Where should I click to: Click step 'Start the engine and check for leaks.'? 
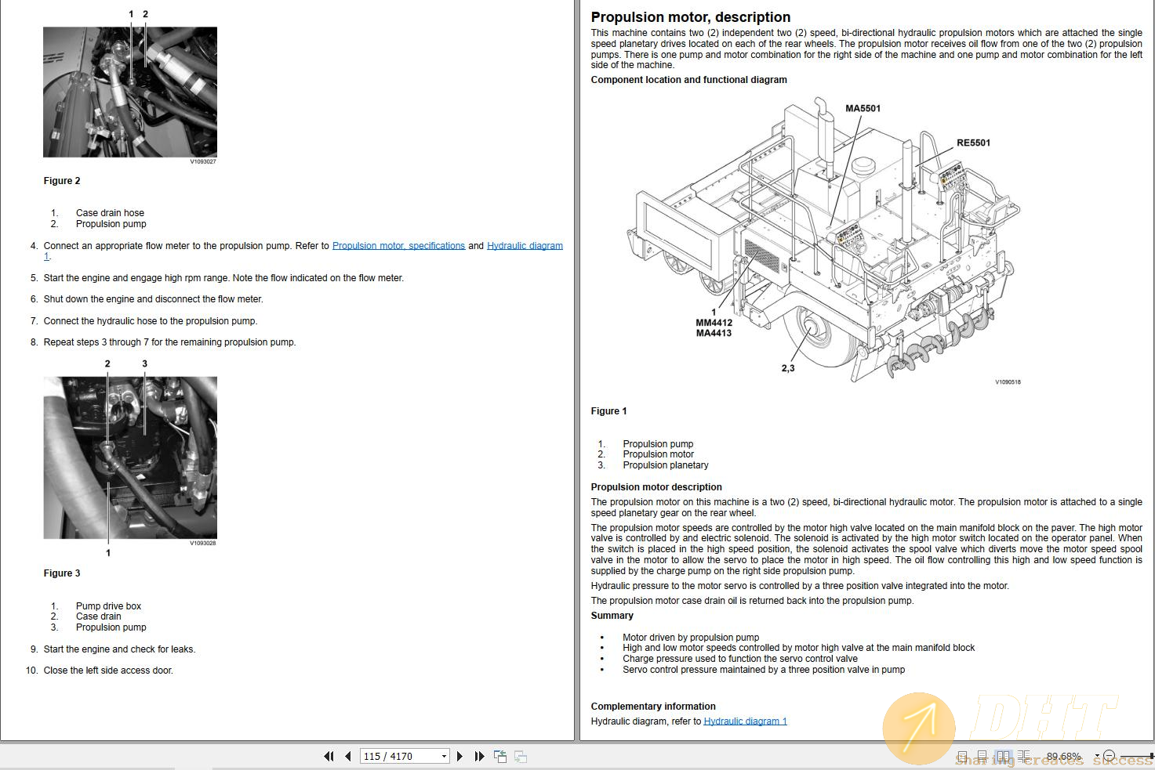click(119, 649)
